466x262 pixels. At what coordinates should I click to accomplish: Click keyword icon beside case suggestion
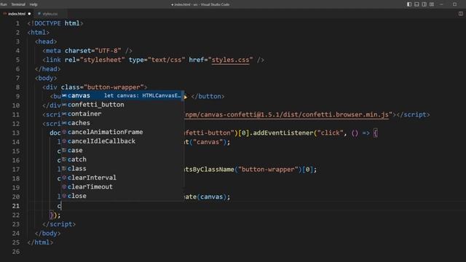click(x=64, y=151)
